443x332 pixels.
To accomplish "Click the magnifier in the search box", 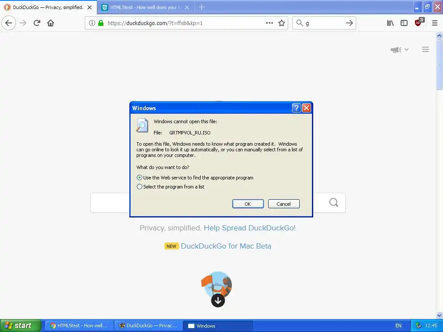I will 299,23.
